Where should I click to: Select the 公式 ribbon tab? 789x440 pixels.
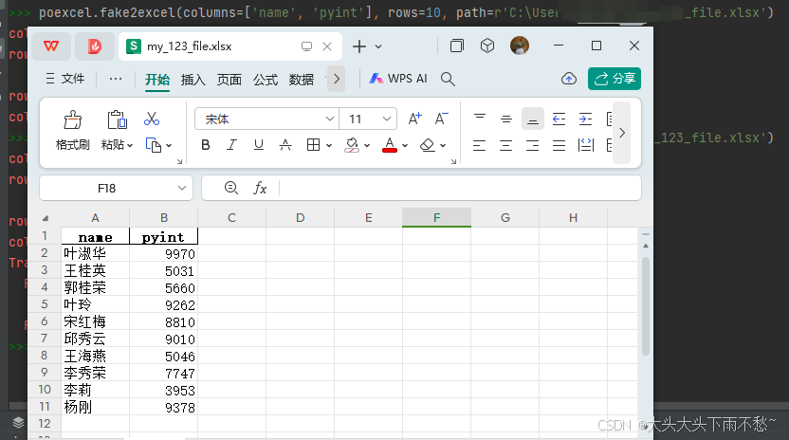coord(266,80)
